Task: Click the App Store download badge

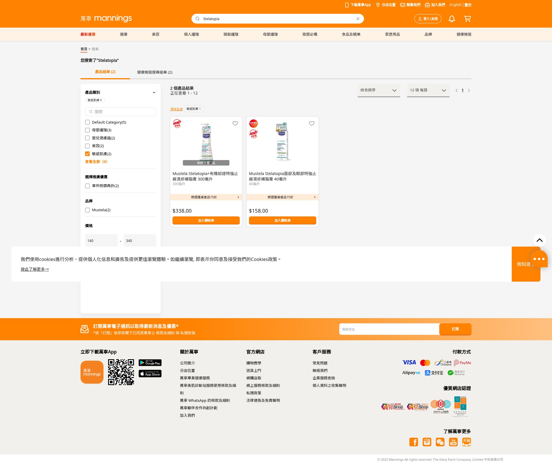Action: coord(150,374)
